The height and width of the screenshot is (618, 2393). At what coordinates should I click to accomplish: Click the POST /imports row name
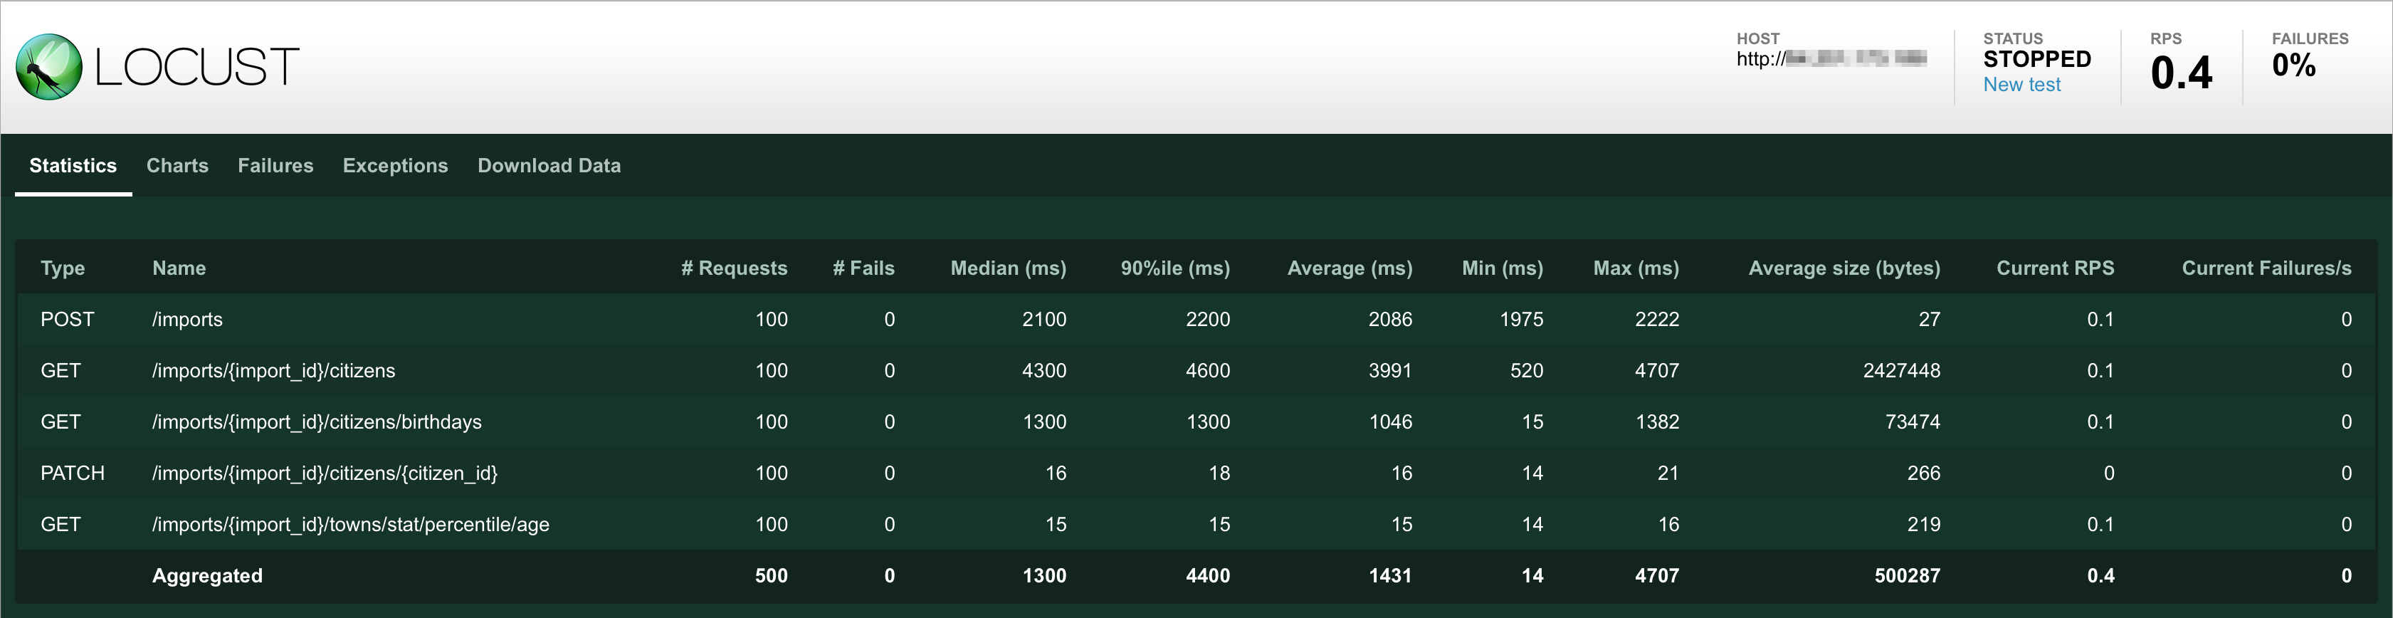[188, 320]
